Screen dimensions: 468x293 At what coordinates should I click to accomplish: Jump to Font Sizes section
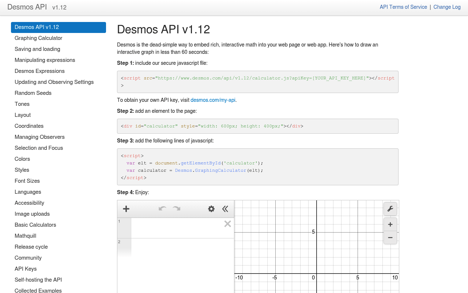[x=58, y=181]
